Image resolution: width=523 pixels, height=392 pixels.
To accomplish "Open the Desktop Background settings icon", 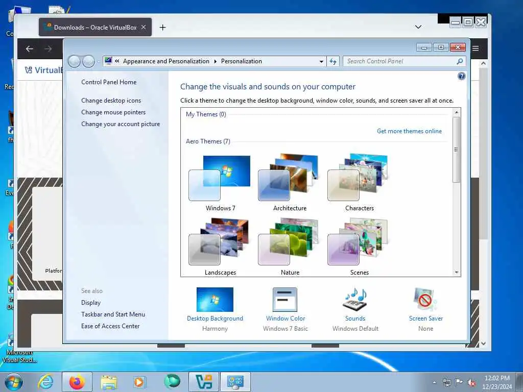I will coord(215,299).
